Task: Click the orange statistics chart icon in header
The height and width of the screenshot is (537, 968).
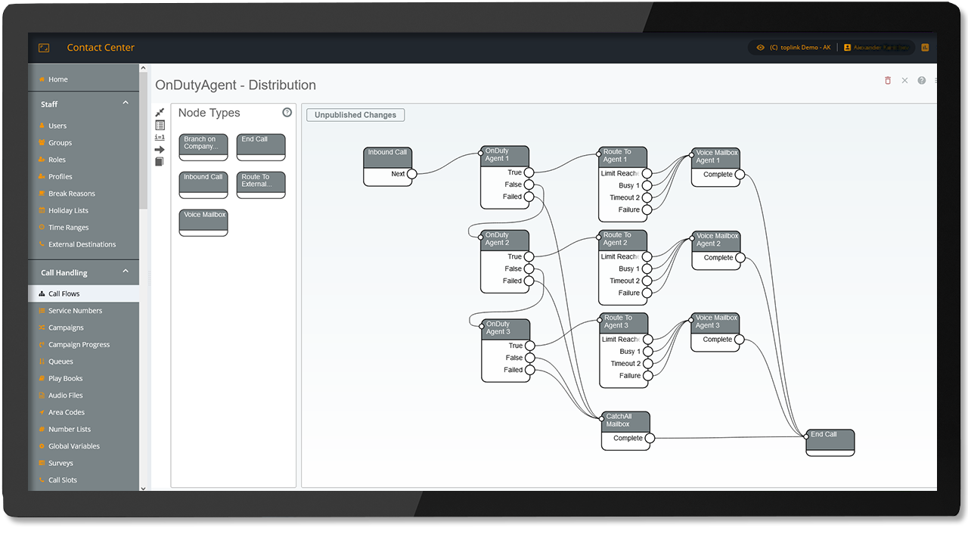Action: coord(924,47)
